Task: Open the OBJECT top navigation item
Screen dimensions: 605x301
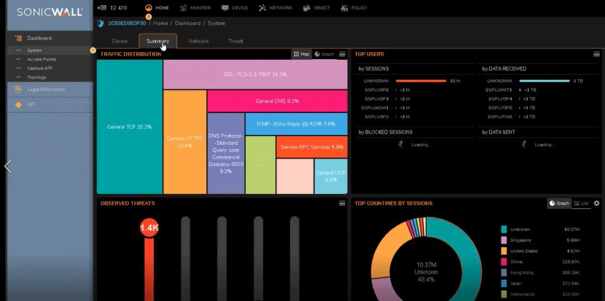Action: [317, 8]
